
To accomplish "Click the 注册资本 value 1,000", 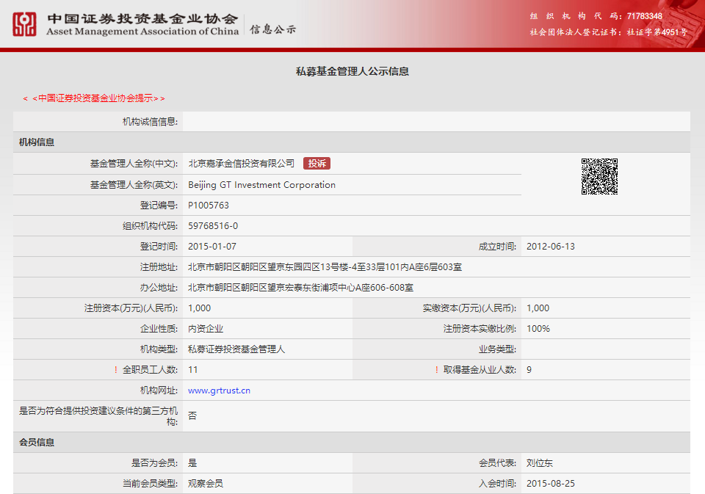I will (199, 308).
